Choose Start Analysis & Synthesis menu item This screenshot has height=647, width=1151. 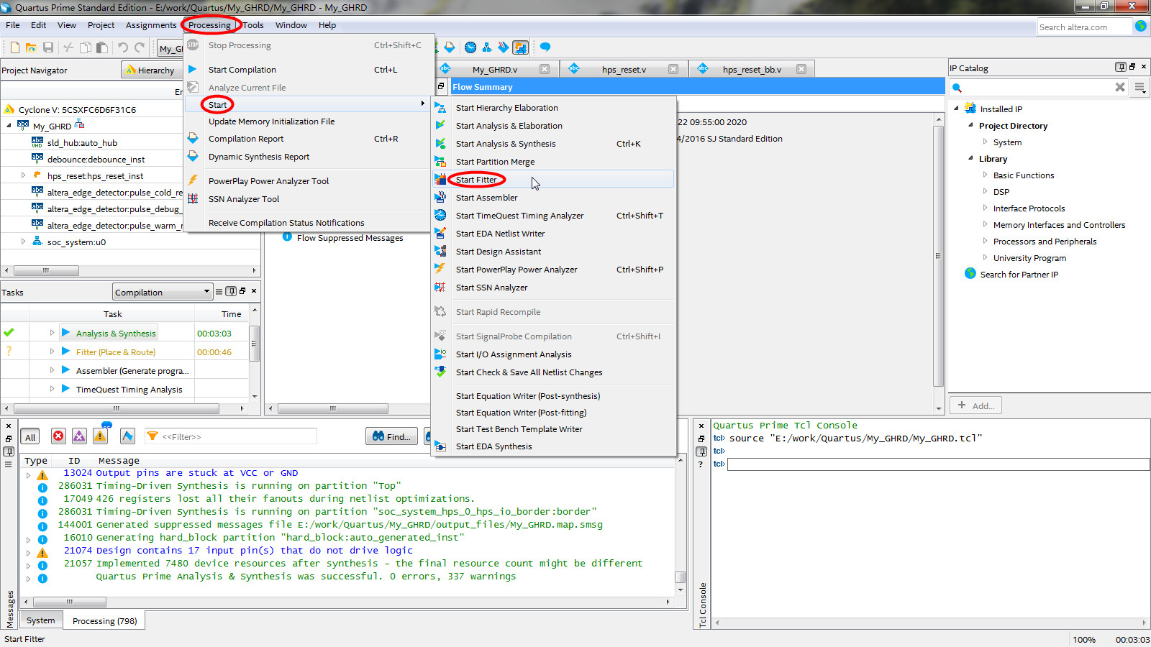coord(552,143)
